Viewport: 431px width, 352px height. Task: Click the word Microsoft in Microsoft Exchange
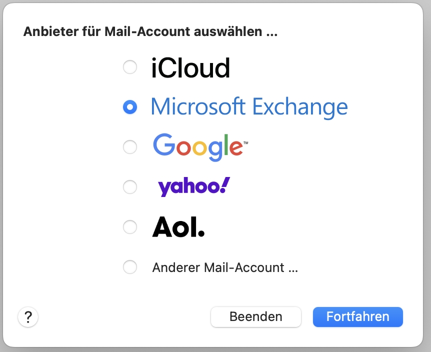198,107
